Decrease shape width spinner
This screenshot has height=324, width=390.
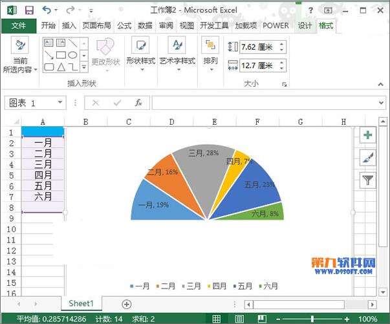tap(282, 69)
